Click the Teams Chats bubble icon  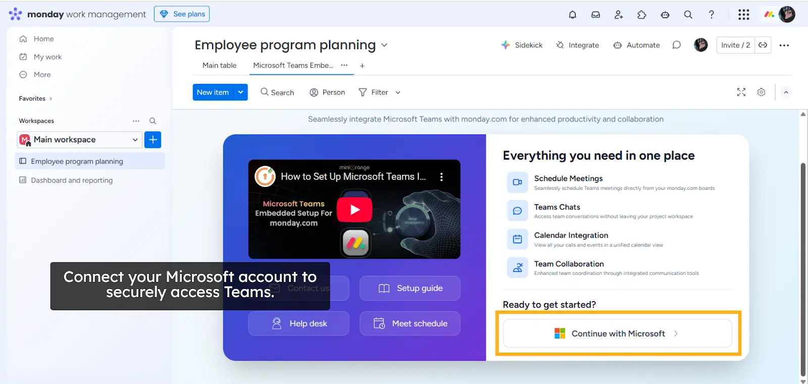coord(517,211)
